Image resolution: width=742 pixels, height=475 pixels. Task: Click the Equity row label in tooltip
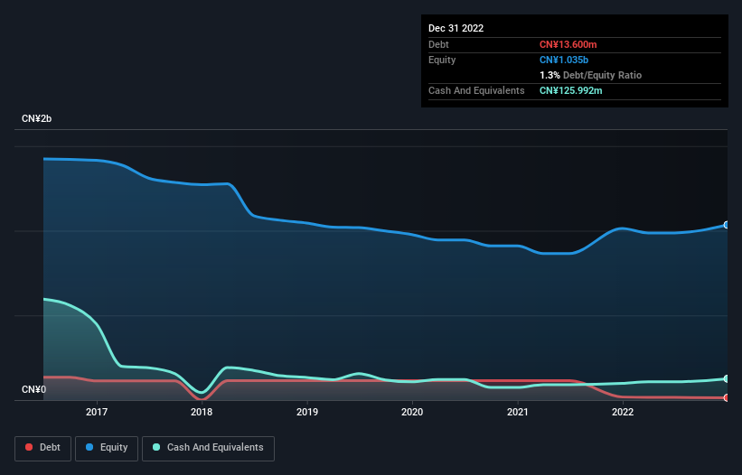[x=442, y=60]
